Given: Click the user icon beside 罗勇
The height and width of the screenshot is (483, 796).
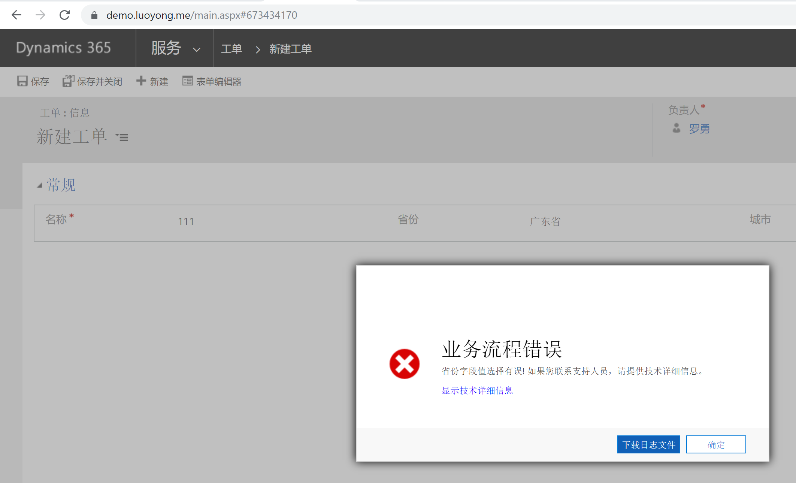Looking at the screenshot, I should pyautogui.click(x=676, y=128).
